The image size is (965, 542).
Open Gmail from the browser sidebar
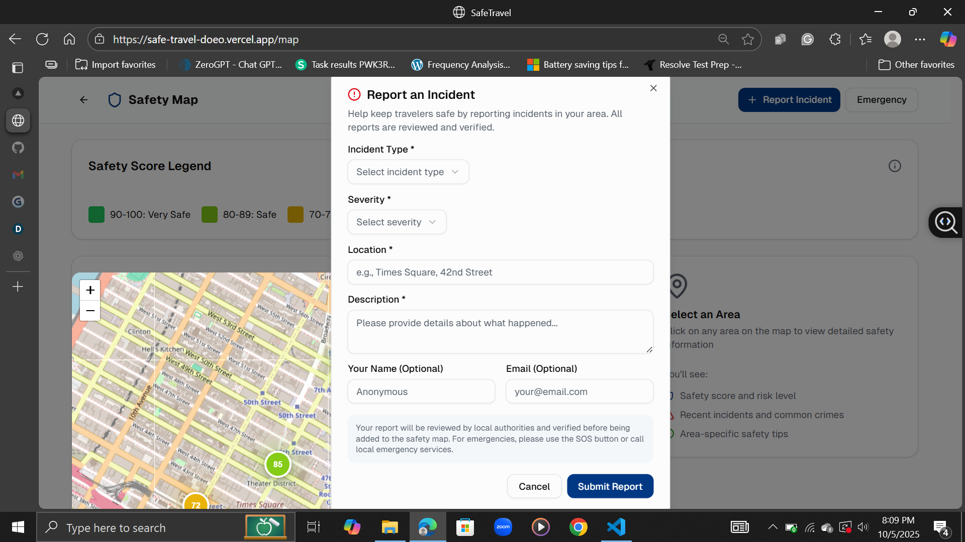pyautogui.click(x=18, y=175)
